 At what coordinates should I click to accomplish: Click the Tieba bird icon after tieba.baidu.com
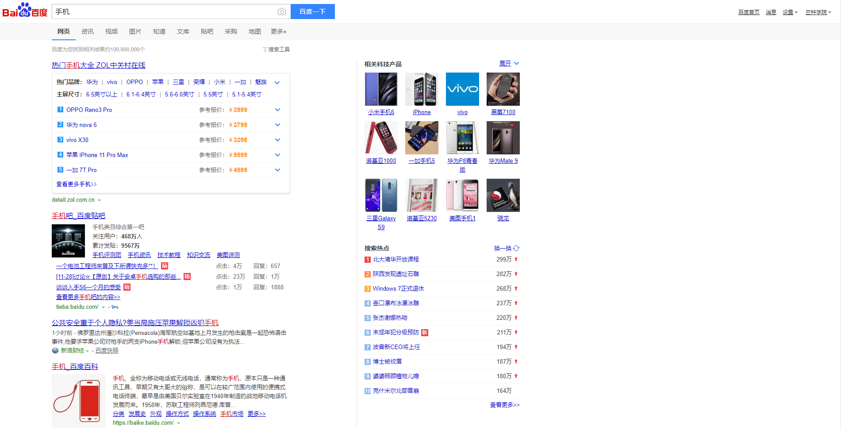[x=115, y=307]
